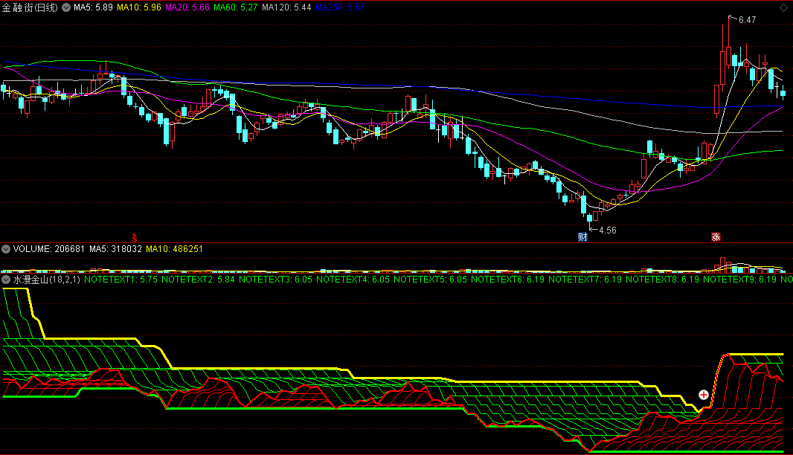793x455 pixels.
Task: Click the NOTETEXT3: 6.05 value
Action: [x=276, y=280]
